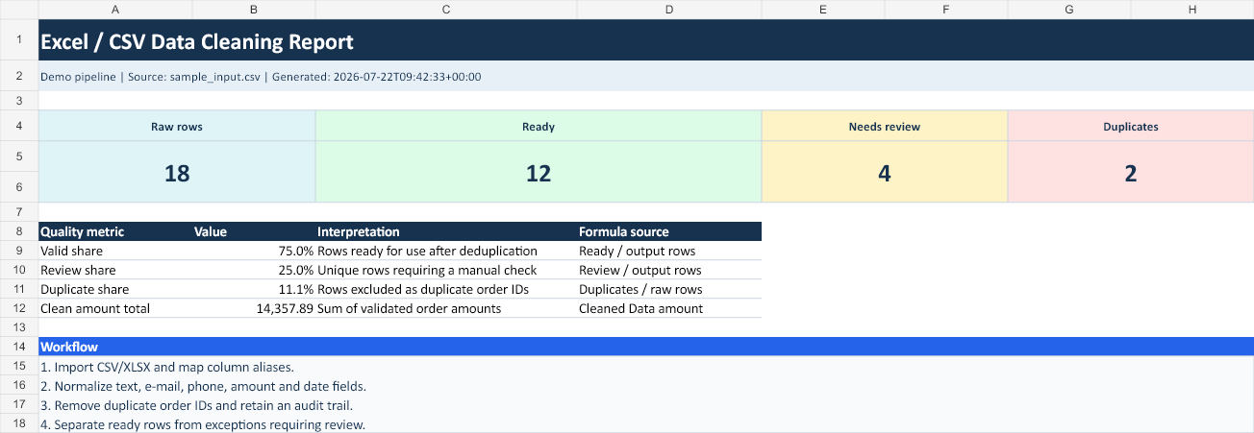Click the duplicates value 2

[x=1131, y=172]
